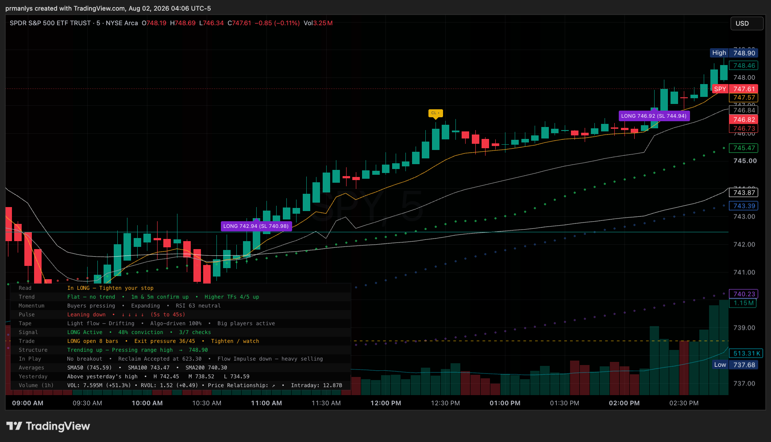Click the 745.47 green price tag

tap(744, 148)
